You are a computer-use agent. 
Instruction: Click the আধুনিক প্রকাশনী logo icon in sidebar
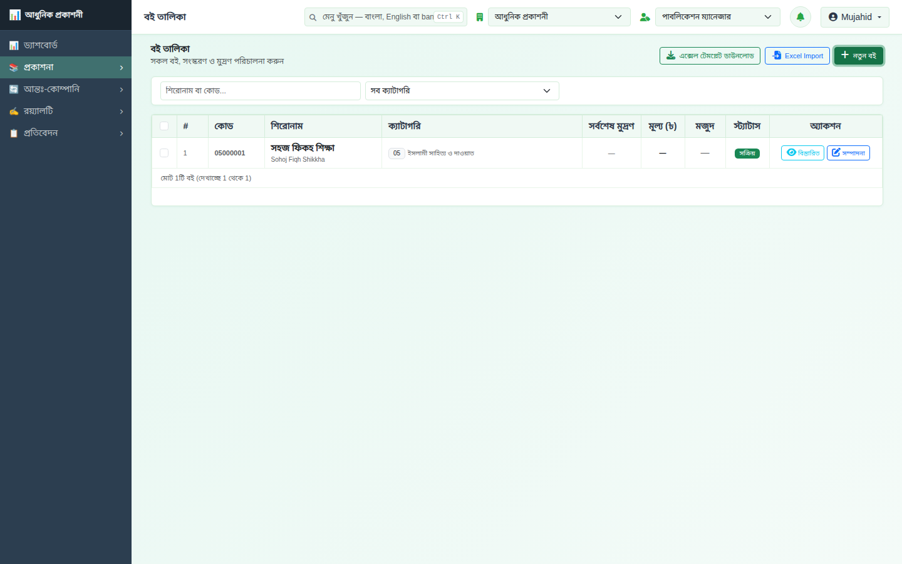point(15,15)
